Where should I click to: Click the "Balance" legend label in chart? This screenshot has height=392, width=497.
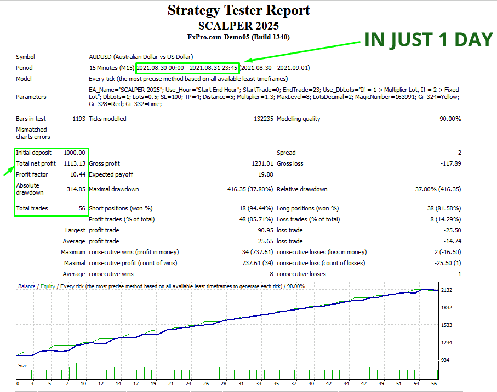point(26,286)
